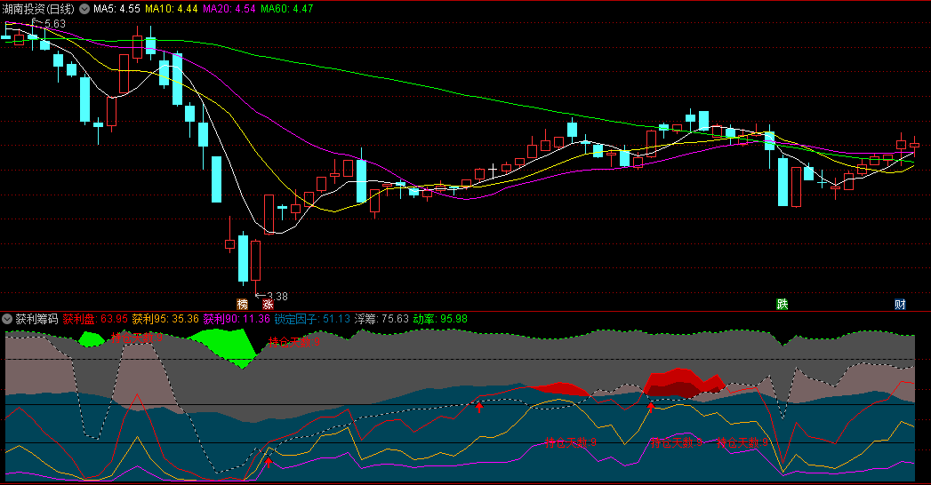Select the MA5: 4.55 label

tap(117, 9)
